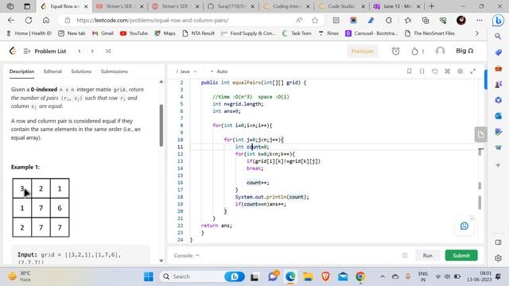Switch to the Code Studio browser tab
509x286 pixels.
pyautogui.click(x=341, y=6)
